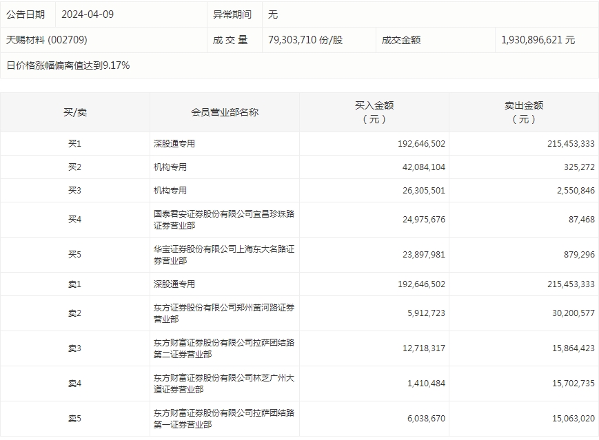
Task: Select the 买2 row label
Action: tap(75, 167)
